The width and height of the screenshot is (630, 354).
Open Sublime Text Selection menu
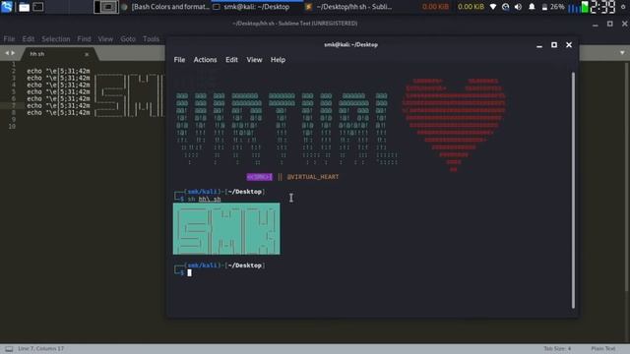click(56, 39)
